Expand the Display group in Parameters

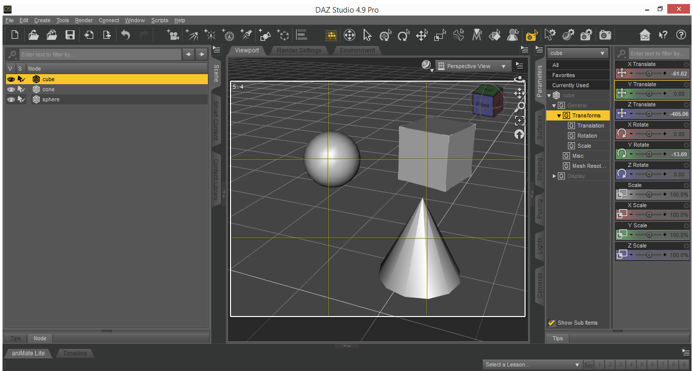click(x=554, y=176)
